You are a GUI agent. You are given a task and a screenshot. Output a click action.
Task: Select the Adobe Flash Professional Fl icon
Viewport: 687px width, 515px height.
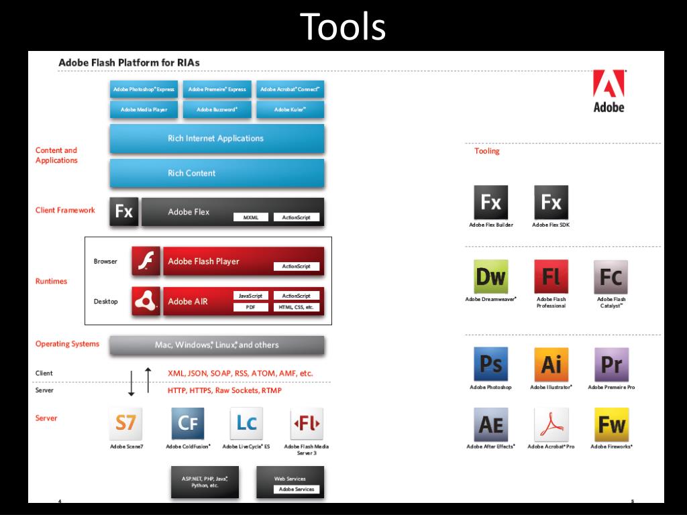(x=551, y=276)
